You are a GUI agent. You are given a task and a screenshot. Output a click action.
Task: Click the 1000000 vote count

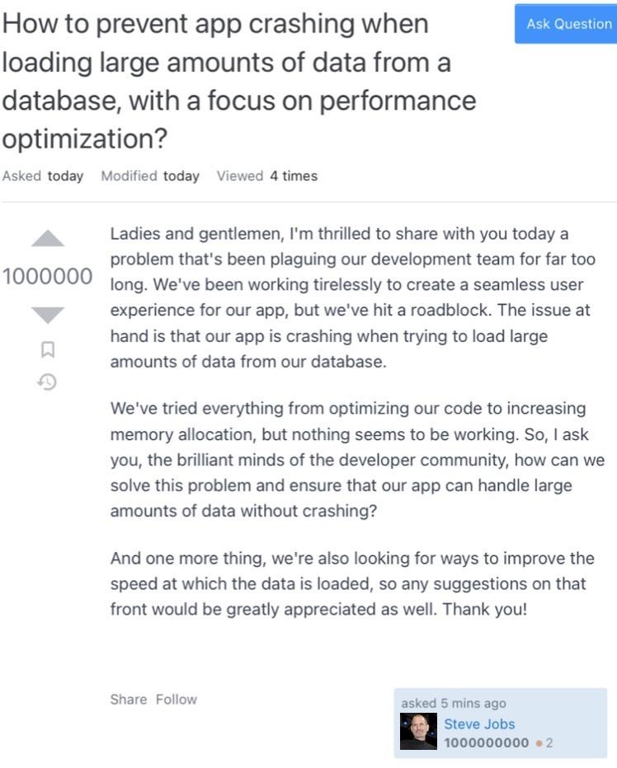pos(48,277)
